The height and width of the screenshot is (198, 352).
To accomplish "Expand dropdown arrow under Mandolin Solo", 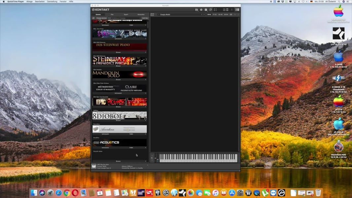I will point(146,80).
